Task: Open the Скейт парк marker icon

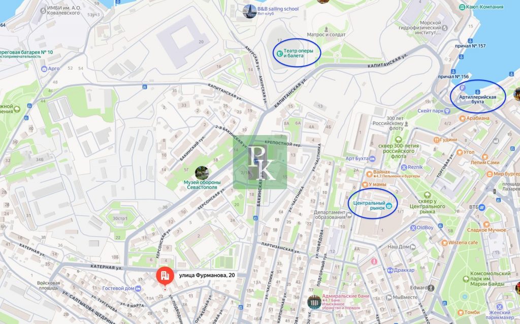Action: [x=447, y=111]
